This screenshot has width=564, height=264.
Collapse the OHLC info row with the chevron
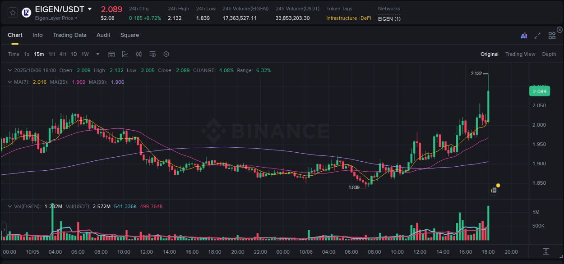click(x=10, y=70)
